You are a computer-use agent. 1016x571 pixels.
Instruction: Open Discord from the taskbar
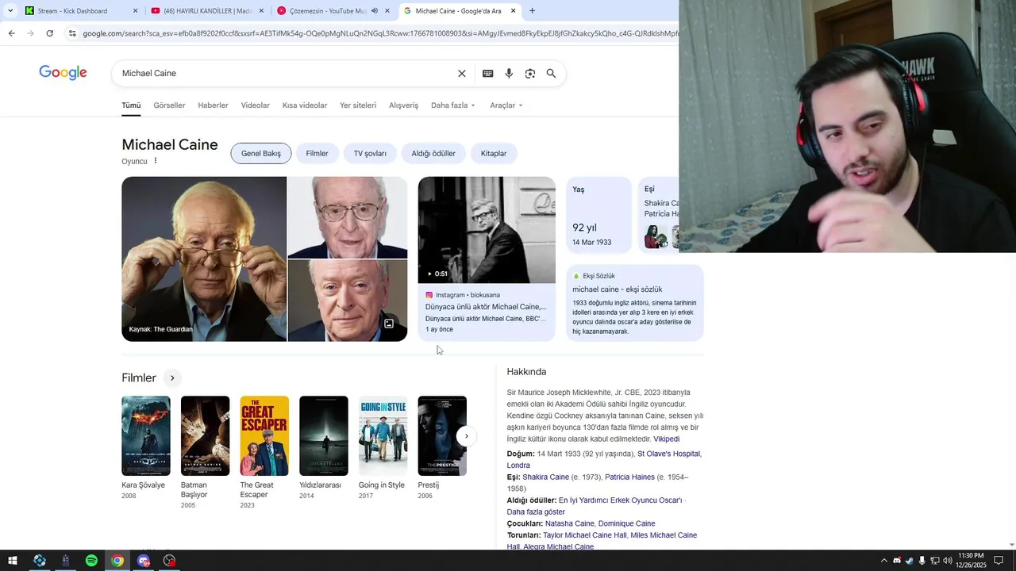[144, 561]
